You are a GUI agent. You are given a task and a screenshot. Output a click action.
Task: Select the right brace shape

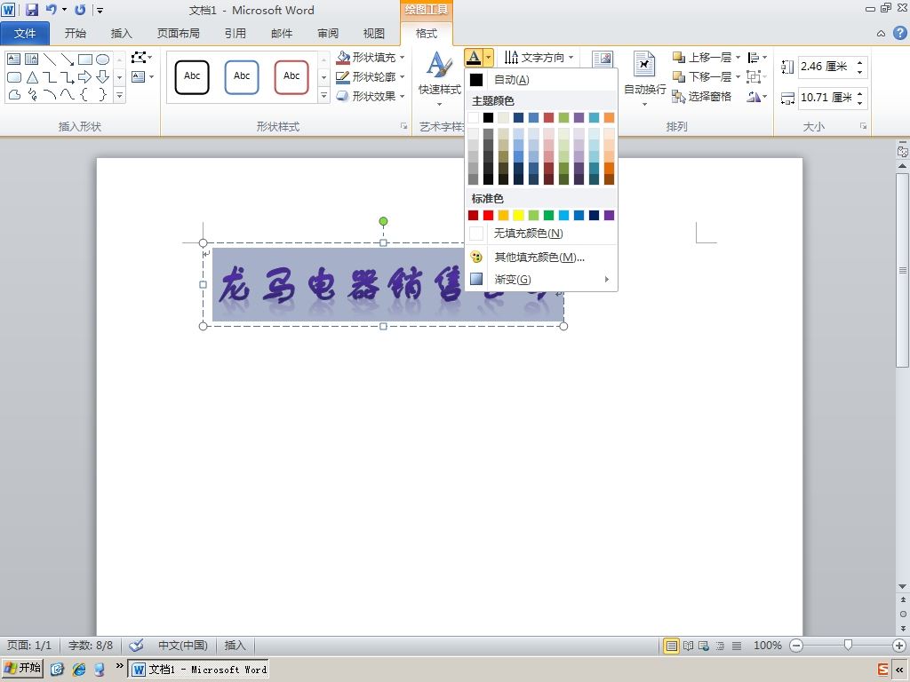pyautogui.click(x=103, y=94)
